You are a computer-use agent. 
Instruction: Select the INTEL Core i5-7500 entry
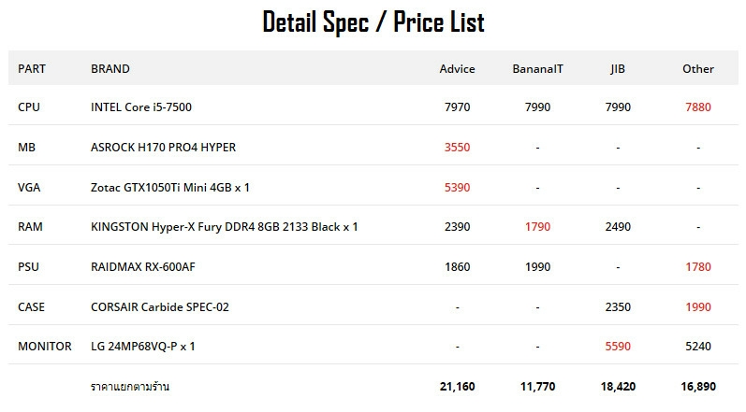tap(141, 107)
